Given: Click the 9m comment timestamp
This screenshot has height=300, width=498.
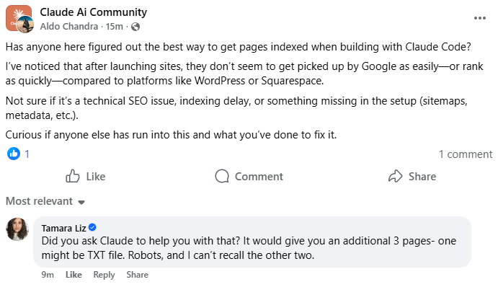Looking at the screenshot, I should (x=47, y=275).
